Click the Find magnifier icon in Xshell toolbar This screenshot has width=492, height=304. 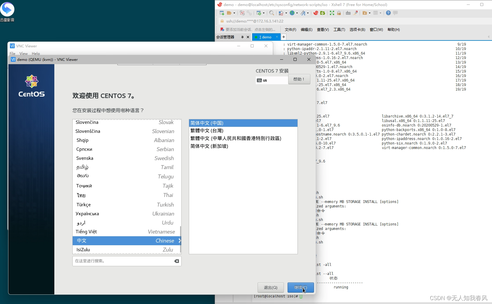272,13
